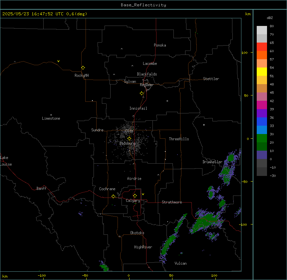The height and width of the screenshot is (280, 287).
Task: Select the yellow diamond marker above Calgary label
Action: tap(135, 196)
